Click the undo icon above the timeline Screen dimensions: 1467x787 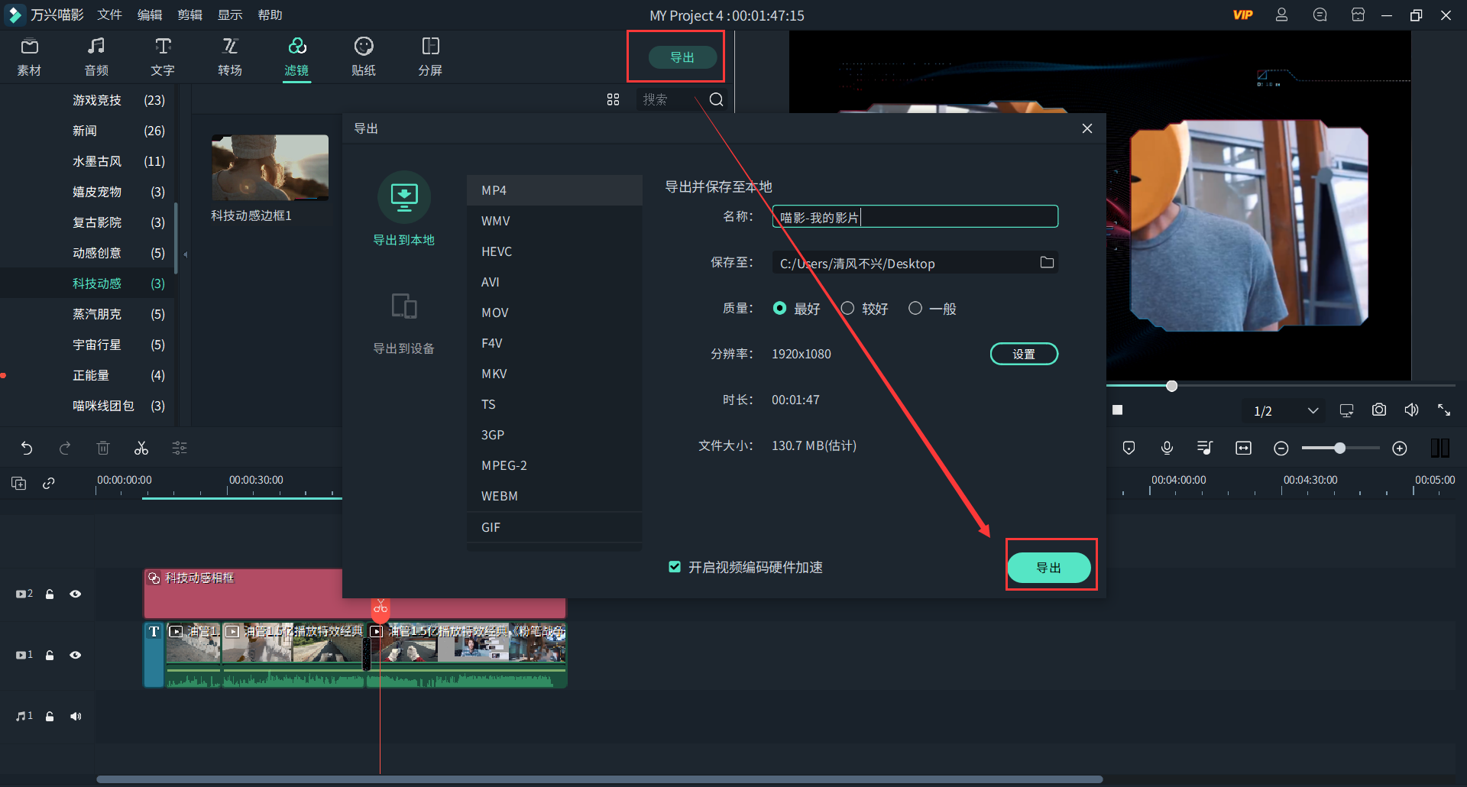coord(28,448)
